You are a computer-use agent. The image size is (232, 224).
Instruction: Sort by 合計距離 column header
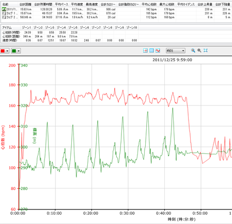click(x=25, y=4)
